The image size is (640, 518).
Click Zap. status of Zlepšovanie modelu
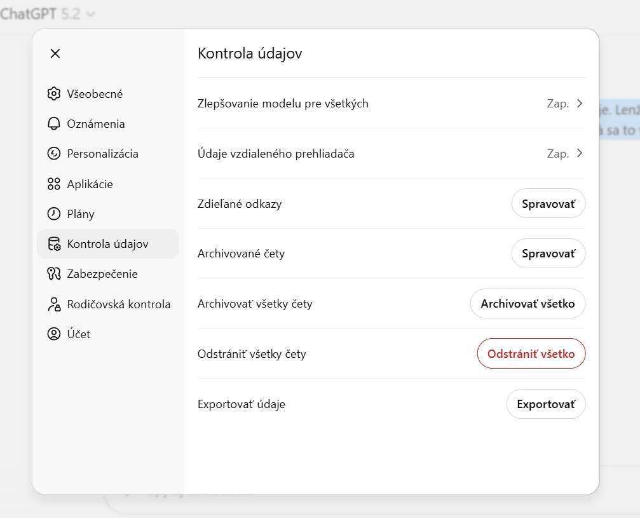(558, 104)
